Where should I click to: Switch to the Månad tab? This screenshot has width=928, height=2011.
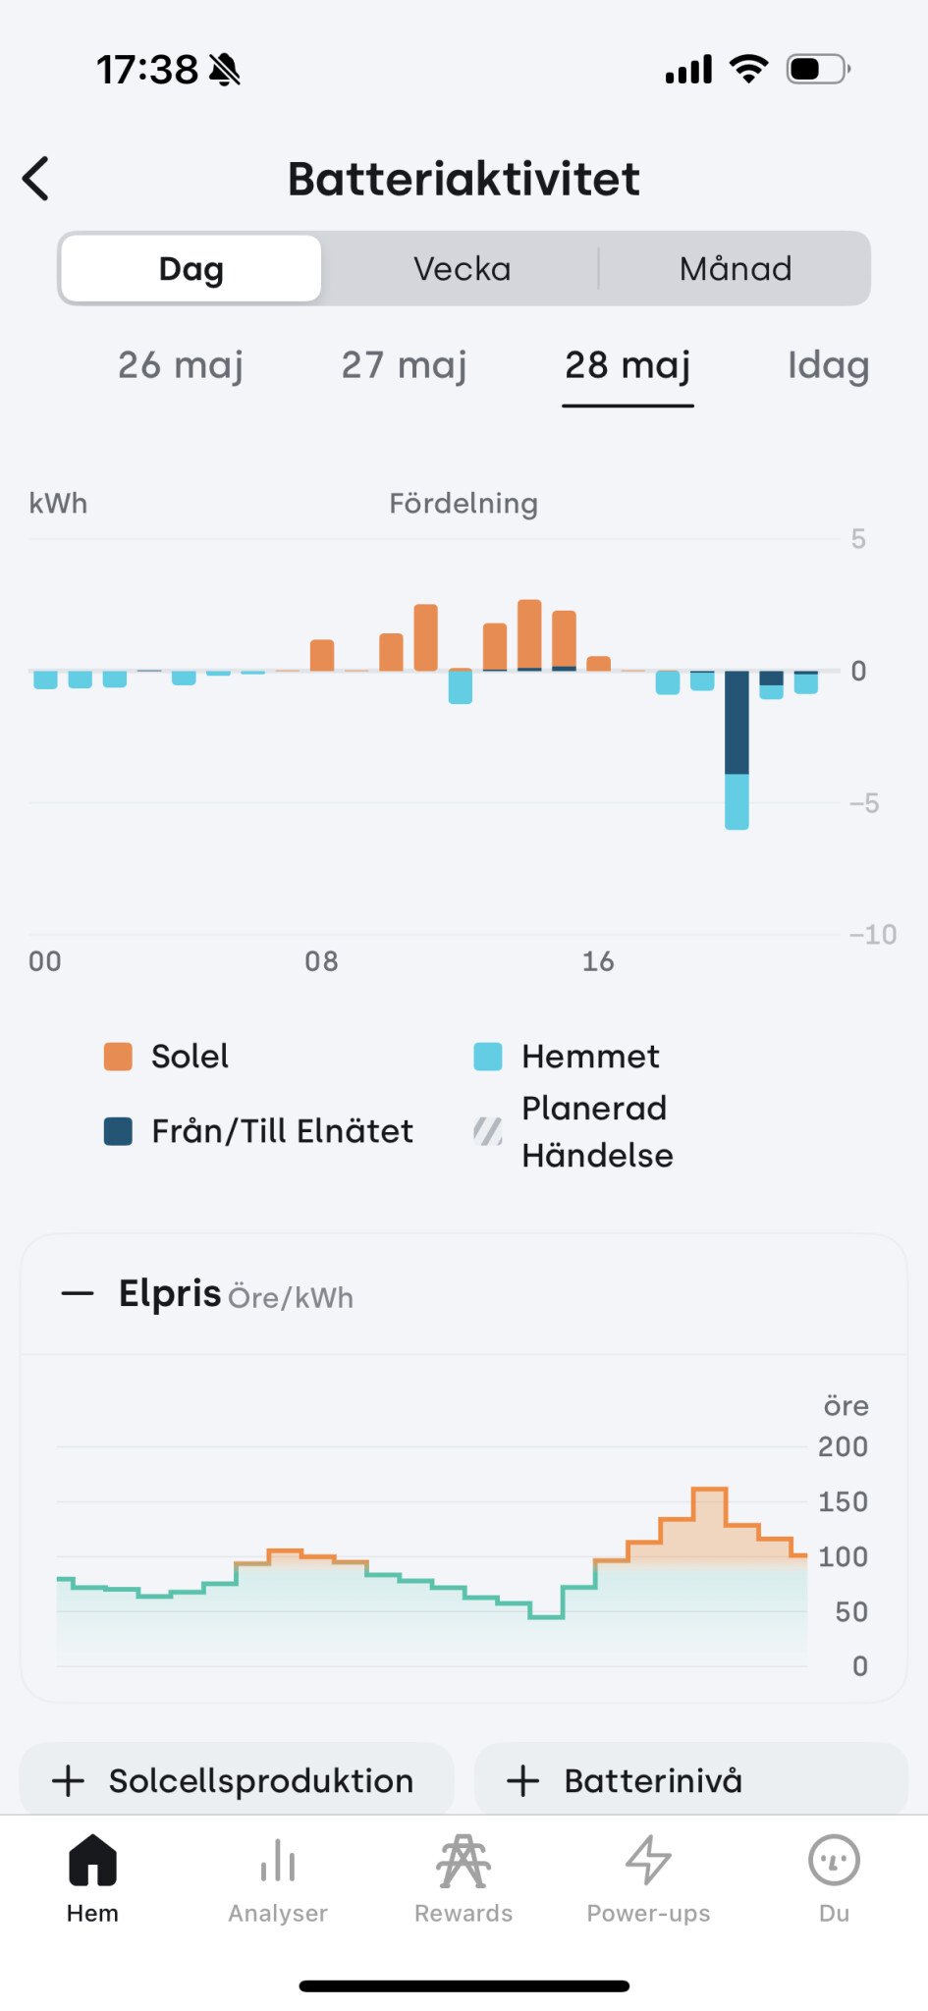click(735, 269)
